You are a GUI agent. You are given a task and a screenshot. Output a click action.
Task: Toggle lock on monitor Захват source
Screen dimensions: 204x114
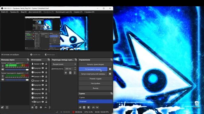46,81
